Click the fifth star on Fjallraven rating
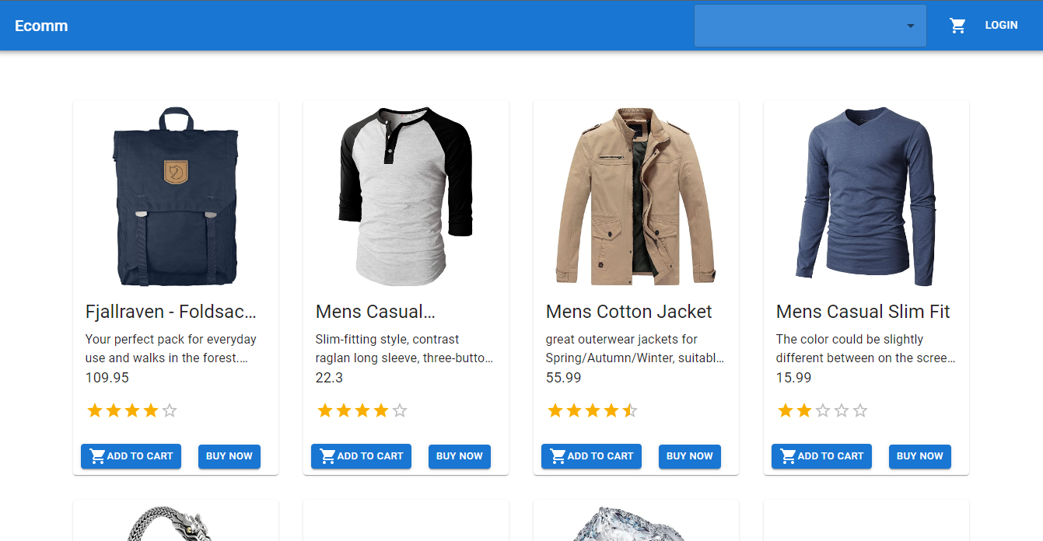Viewport: 1043px width, 541px height. click(x=170, y=410)
